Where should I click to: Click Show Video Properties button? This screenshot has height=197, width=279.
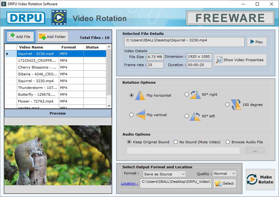tap(240, 60)
